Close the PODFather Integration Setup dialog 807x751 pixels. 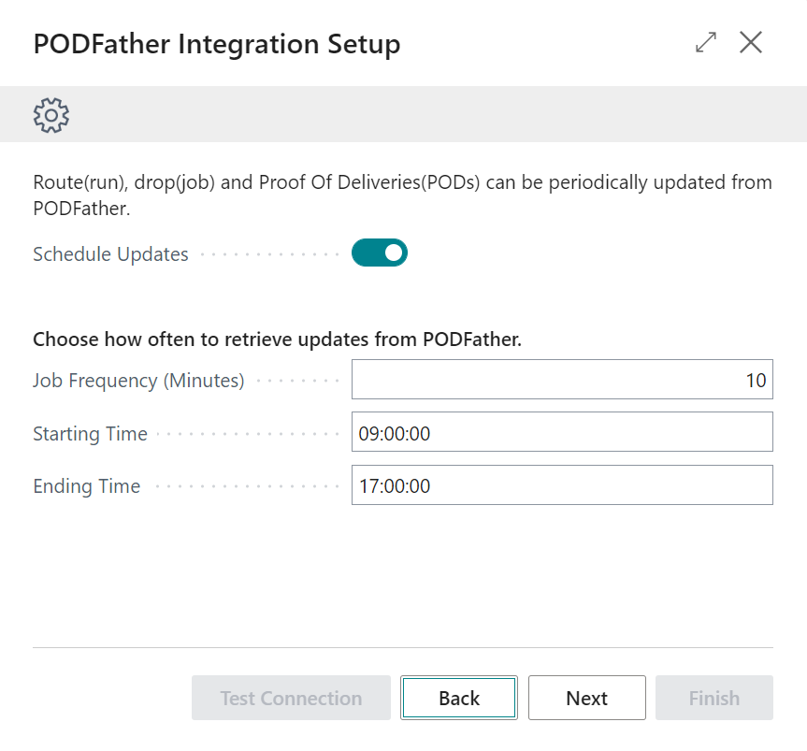click(750, 42)
